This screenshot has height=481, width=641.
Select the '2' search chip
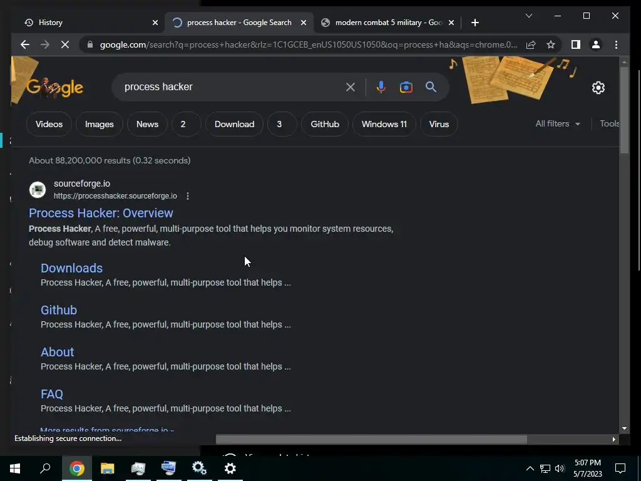(186, 124)
